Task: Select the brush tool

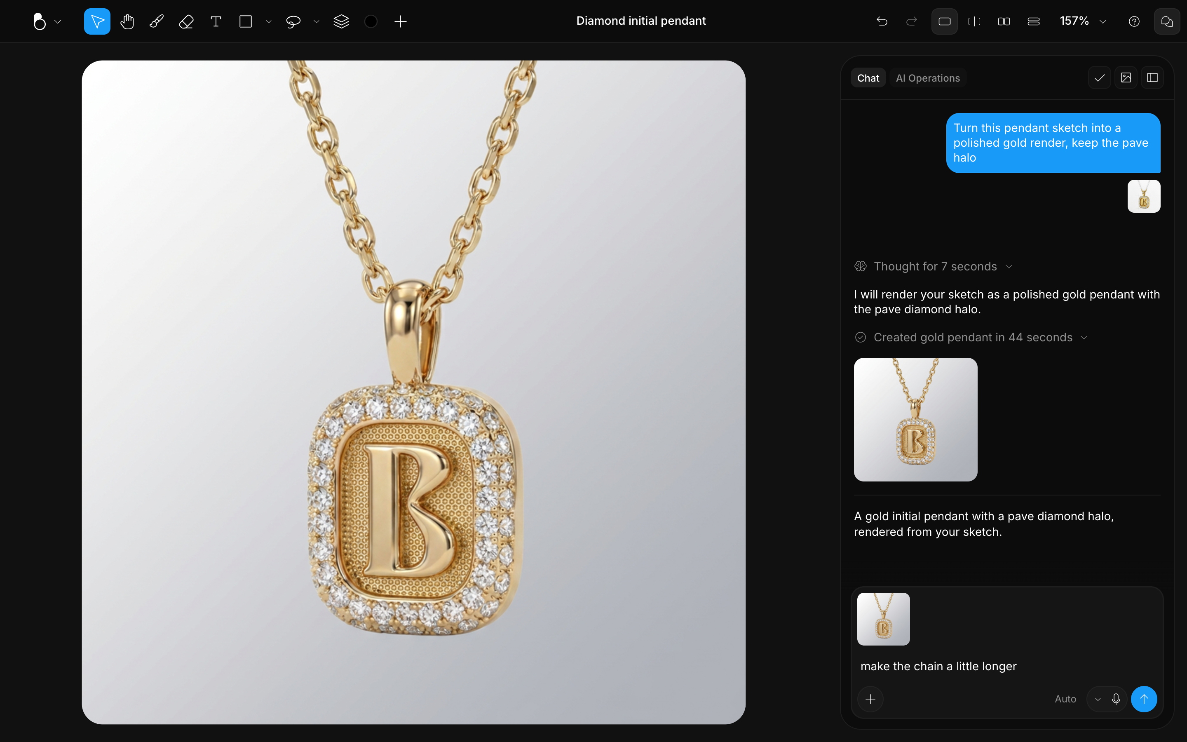Action: (157, 21)
